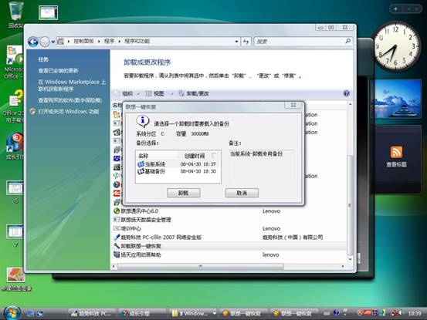Click 控制面板 in the address bar
Viewport: 427px width, 320px height.
(83, 41)
